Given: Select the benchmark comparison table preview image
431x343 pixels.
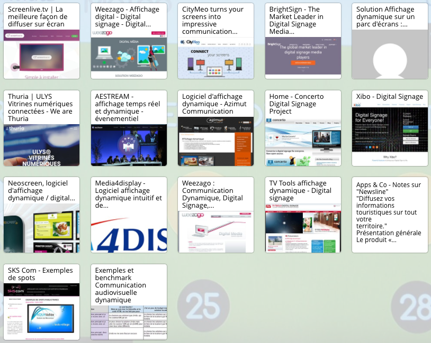Looking at the screenshot, I should click(129, 323).
